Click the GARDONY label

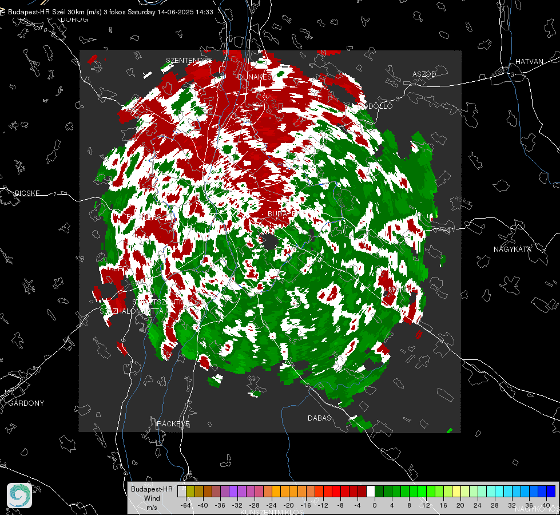(26, 403)
